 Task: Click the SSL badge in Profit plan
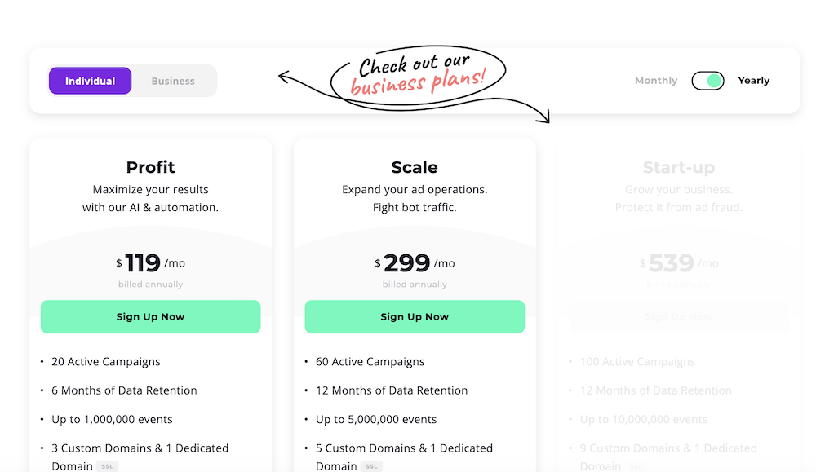coord(107,466)
